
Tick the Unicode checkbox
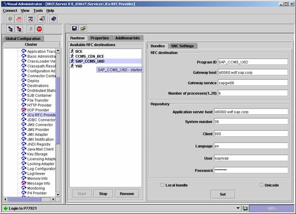261,185
